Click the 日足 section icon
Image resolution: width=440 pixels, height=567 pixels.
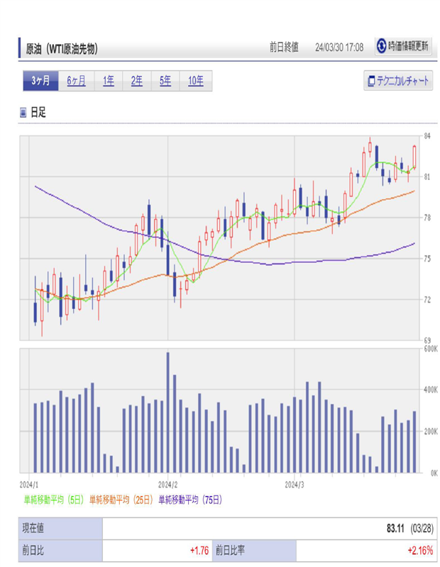pos(23,113)
